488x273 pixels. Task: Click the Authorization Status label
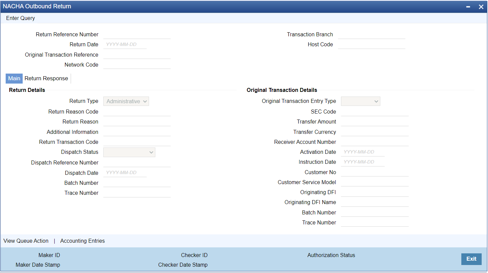click(331, 255)
